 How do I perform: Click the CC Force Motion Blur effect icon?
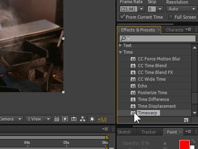[x=133, y=59]
